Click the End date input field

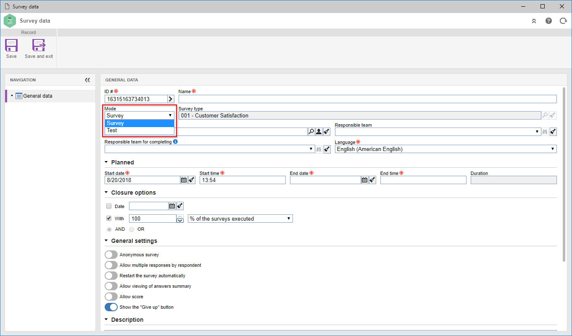point(325,180)
